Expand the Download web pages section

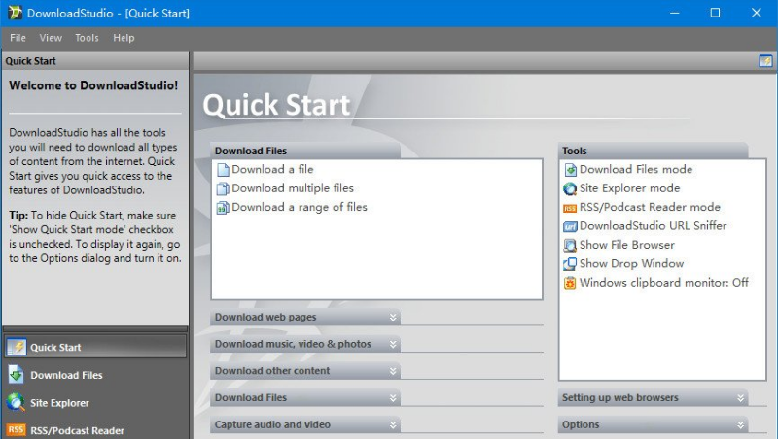[305, 318]
